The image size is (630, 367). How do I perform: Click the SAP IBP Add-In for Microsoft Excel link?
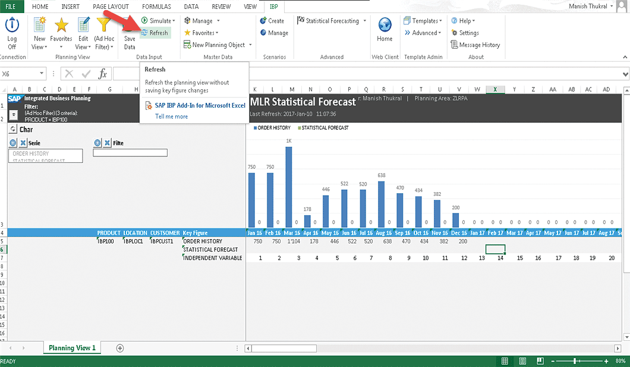(200, 105)
